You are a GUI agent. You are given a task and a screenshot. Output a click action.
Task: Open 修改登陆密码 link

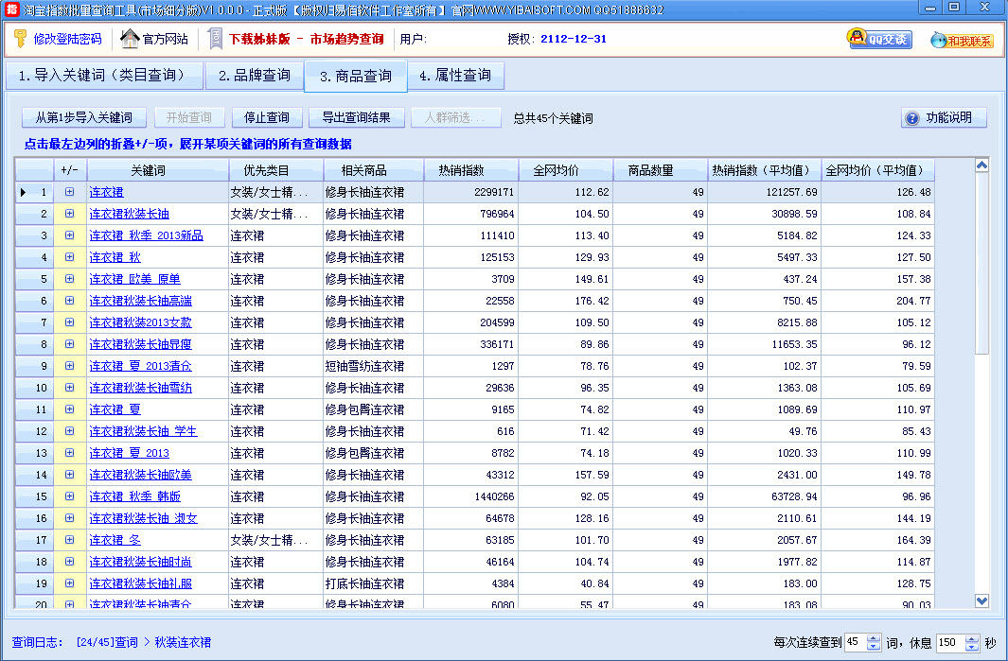tap(67, 39)
